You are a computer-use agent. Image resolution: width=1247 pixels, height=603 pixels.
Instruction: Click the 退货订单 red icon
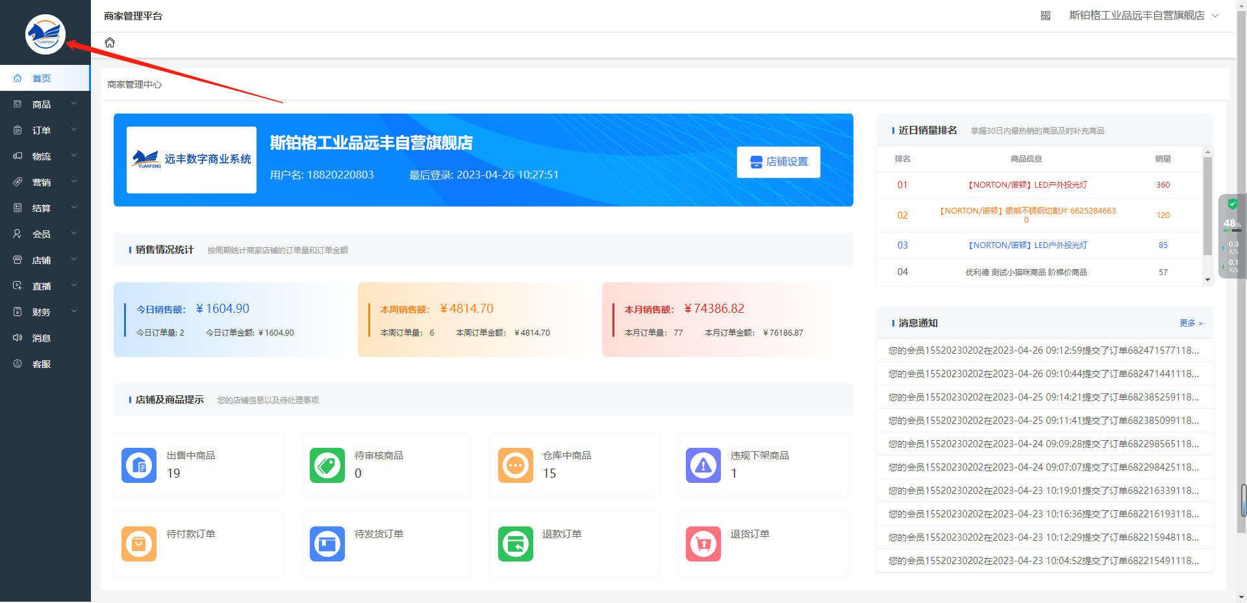[x=703, y=544]
